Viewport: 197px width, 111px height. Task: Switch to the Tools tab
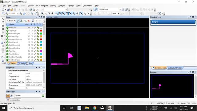pyautogui.click(x=21, y=63)
